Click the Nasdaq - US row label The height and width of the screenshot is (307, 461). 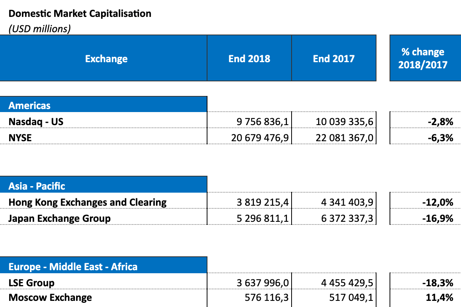pos(36,122)
